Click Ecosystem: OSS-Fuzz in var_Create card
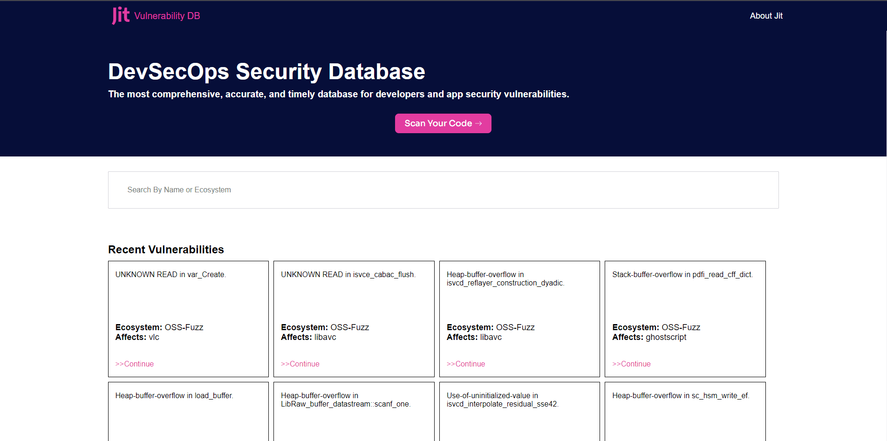 159,327
